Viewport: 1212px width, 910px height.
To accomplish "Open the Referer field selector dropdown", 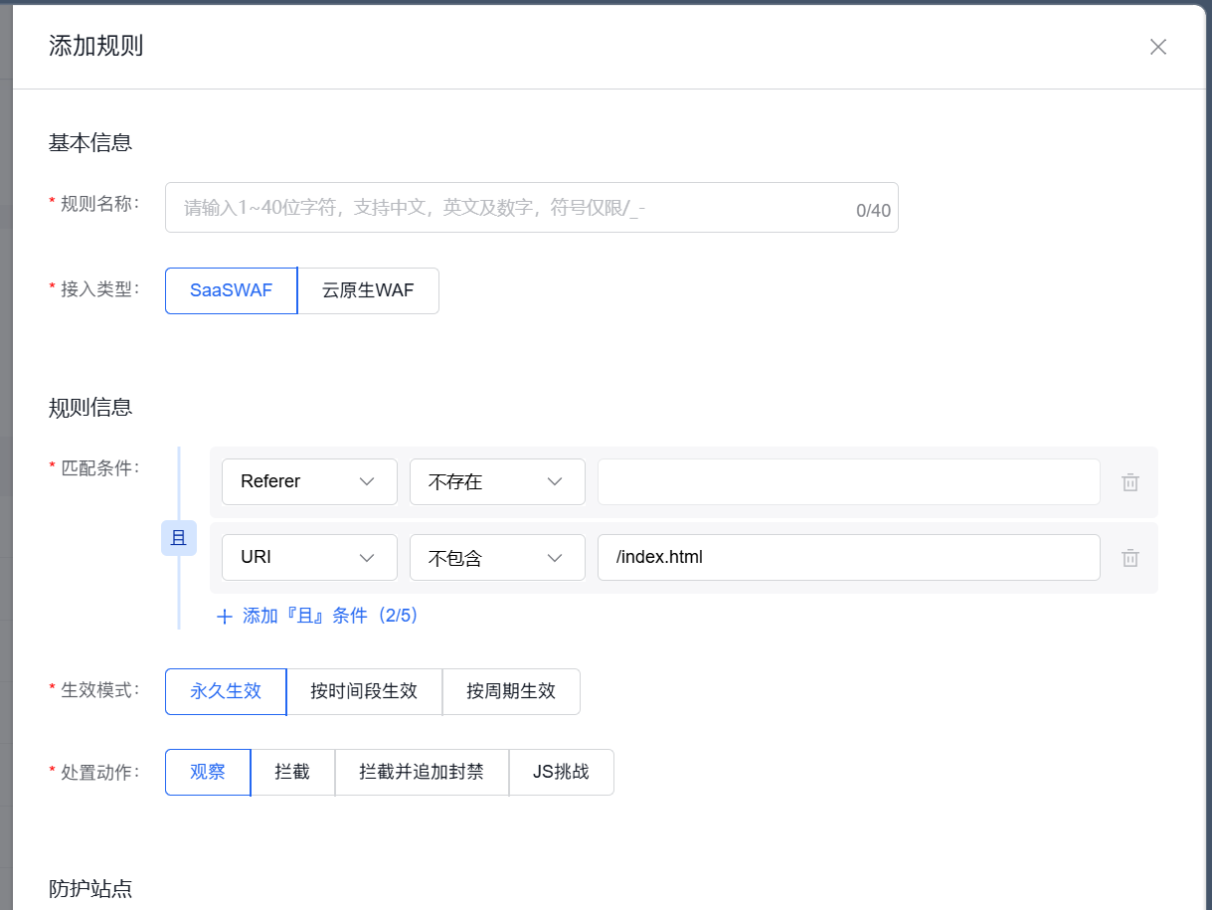I will tap(309, 481).
